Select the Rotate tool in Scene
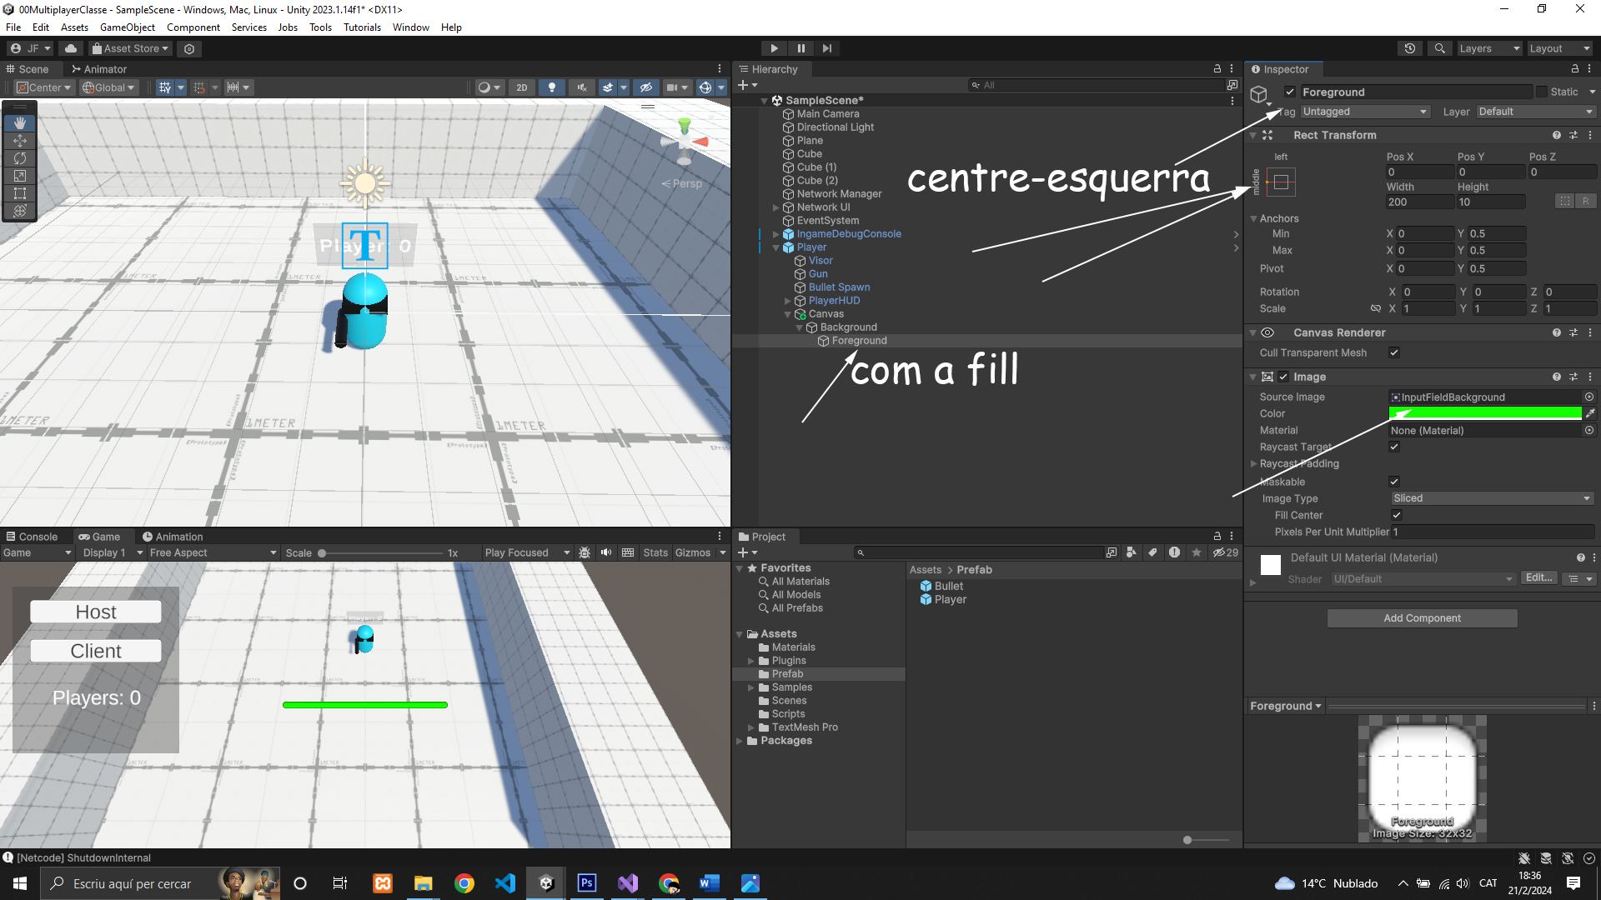The height and width of the screenshot is (900, 1601). coord(20,158)
